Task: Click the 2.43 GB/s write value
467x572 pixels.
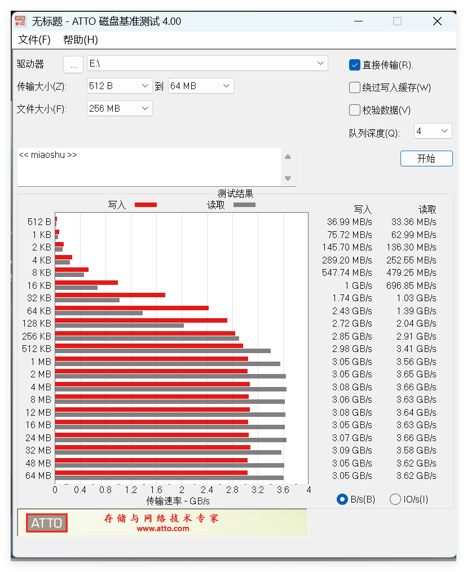Action: coord(352,311)
